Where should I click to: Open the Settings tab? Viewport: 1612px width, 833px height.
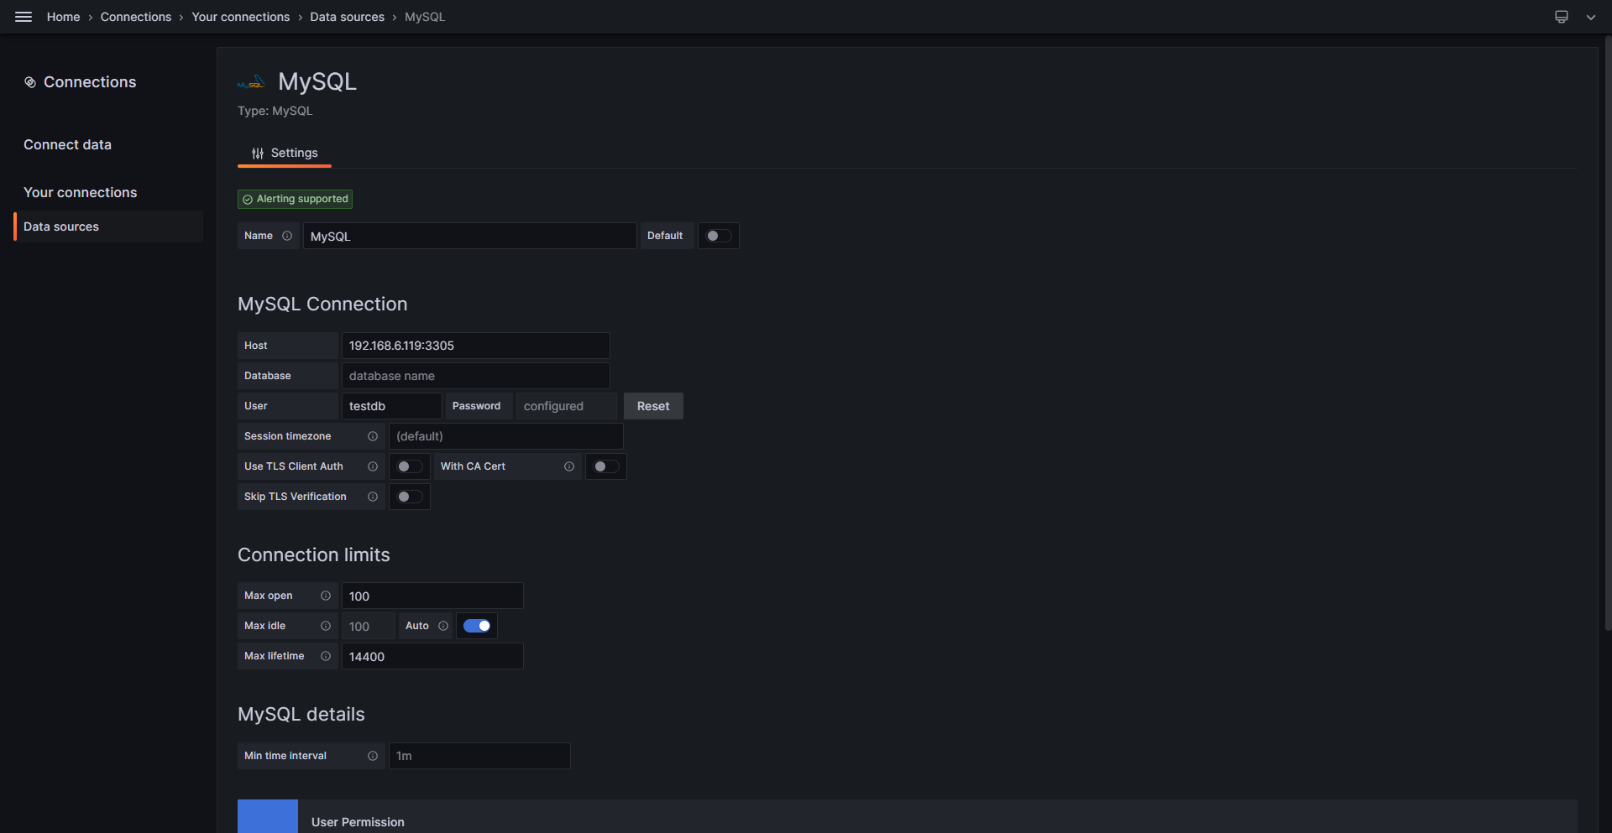click(285, 154)
